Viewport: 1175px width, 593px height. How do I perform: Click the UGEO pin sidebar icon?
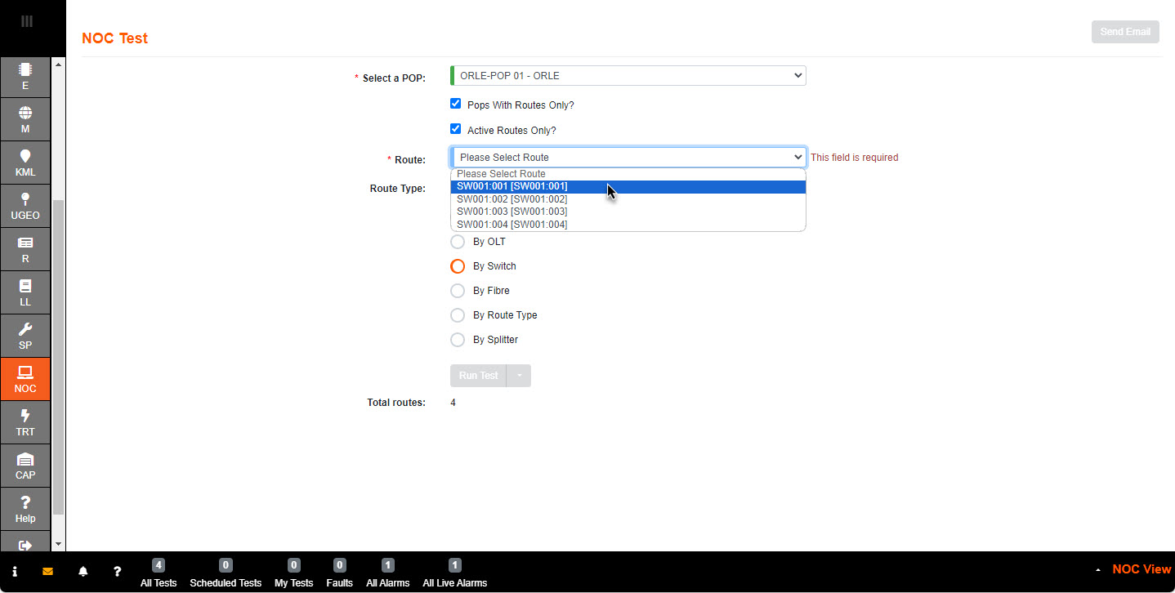click(x=25, y=206)
